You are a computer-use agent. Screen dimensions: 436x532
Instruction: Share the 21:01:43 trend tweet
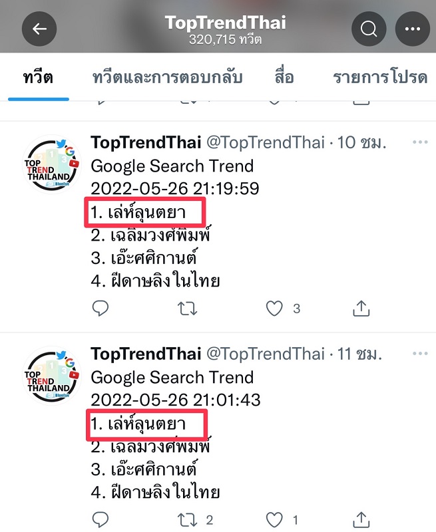361,519
